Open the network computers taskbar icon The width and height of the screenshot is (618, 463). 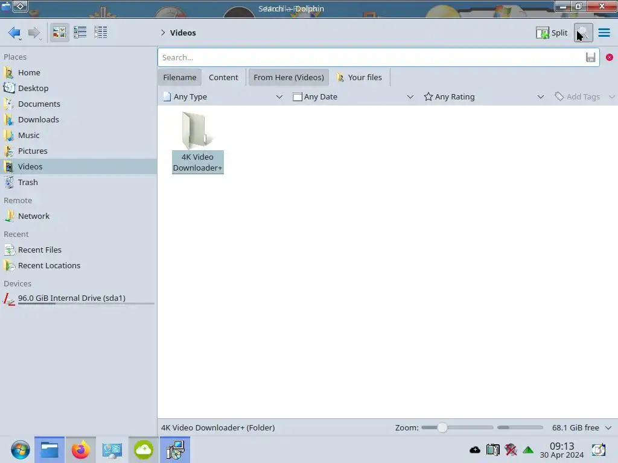pyautogui.click(x=175, y=450)
